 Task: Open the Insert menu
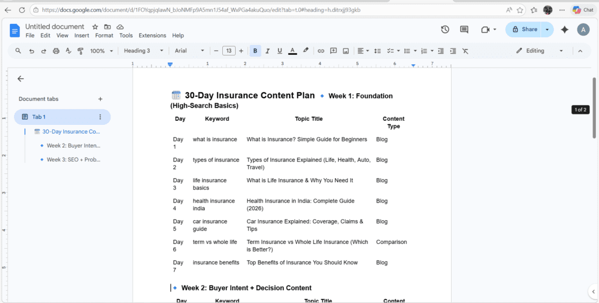pyautogui.click(x=82, y=36)
